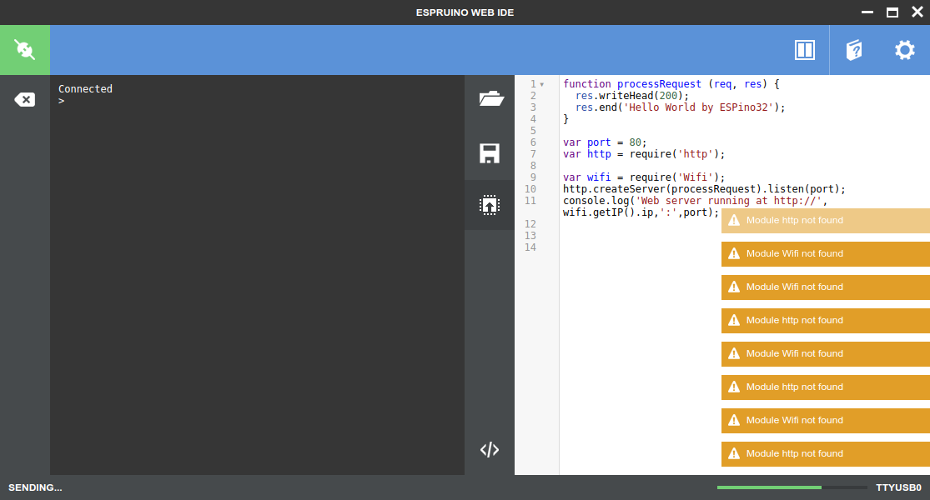The width and height of the screenshot is (930, 500).
Task: Click the ESPRUINO WEB IDE title text
Action: (465, 12)
